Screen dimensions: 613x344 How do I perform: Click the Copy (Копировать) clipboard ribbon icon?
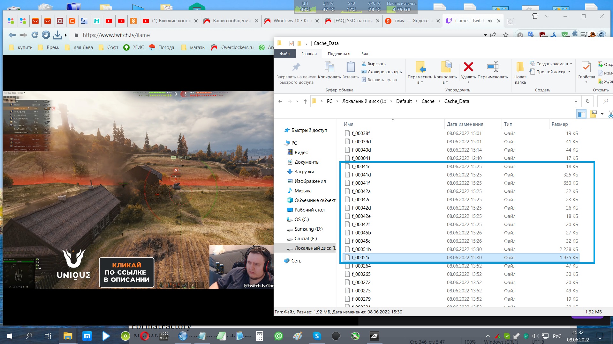point(329,67)
